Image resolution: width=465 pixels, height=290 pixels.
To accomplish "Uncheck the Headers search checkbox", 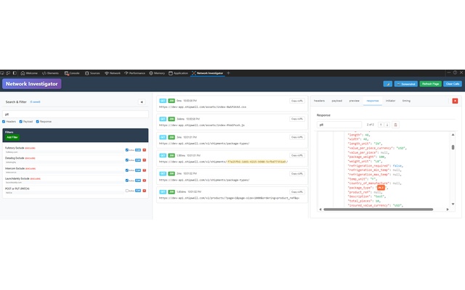I will coord(4,122).
